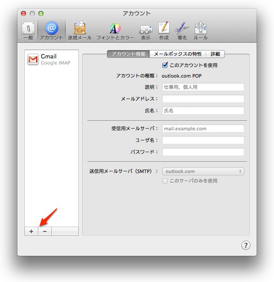Open help with the question mark button

tap(246, 245)
